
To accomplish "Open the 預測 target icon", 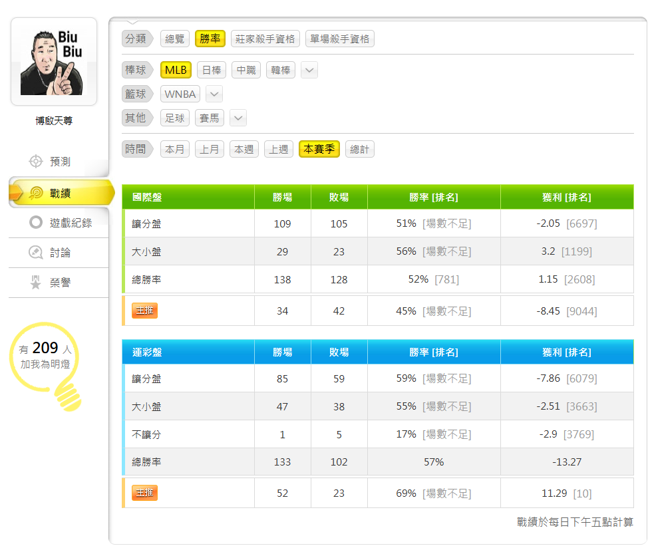I will click(36, 162).
